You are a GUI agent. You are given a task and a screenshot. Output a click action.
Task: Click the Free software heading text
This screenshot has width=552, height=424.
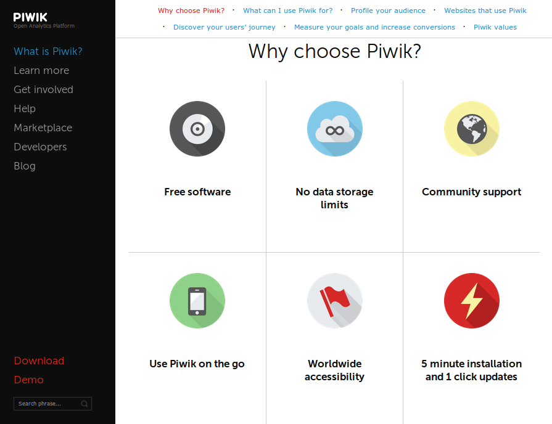[x=197, y=192]
